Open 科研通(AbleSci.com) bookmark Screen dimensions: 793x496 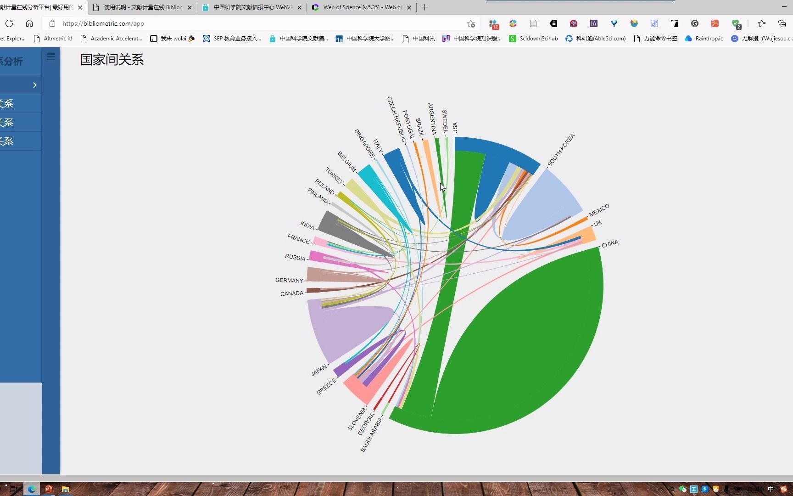pyautogui.click(x=596, y=39)
